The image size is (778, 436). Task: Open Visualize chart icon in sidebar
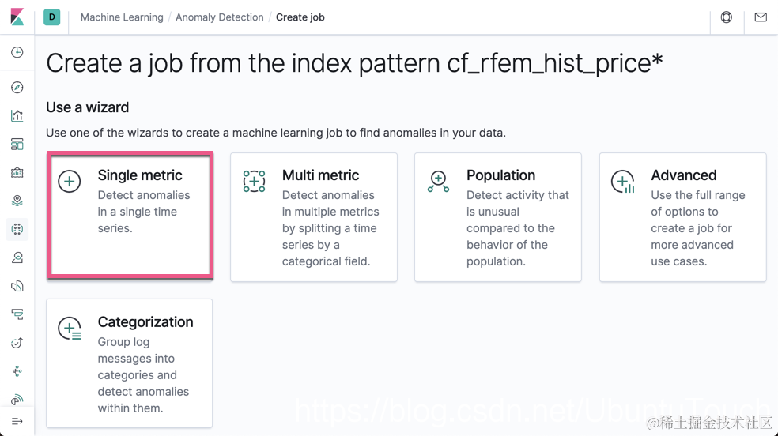coord(17,116)
